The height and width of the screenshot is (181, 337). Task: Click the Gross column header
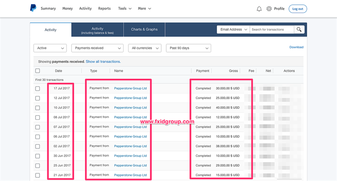pyautogui.click(x=233, y=71)
